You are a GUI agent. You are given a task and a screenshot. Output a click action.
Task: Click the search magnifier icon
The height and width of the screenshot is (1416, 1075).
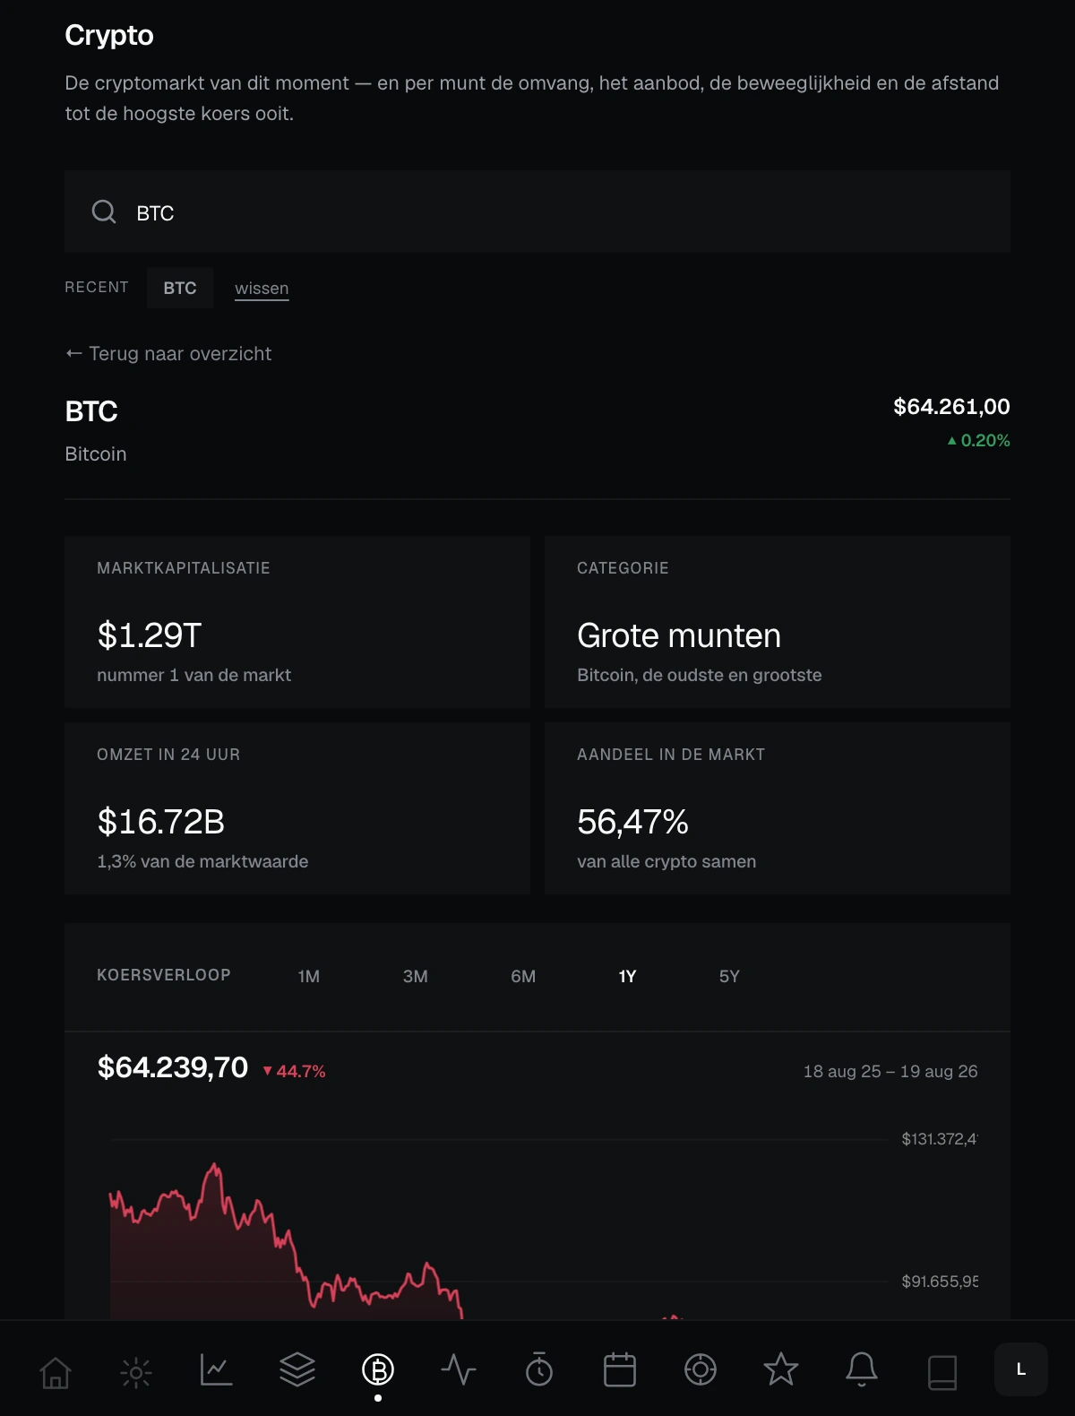click(x=104, y=212)
